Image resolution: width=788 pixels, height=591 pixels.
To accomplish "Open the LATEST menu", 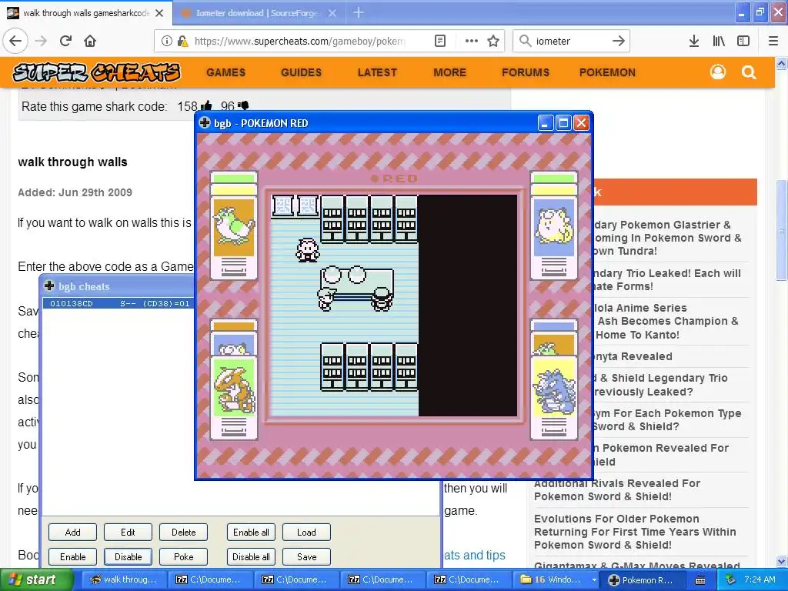I will click(377, 72).
